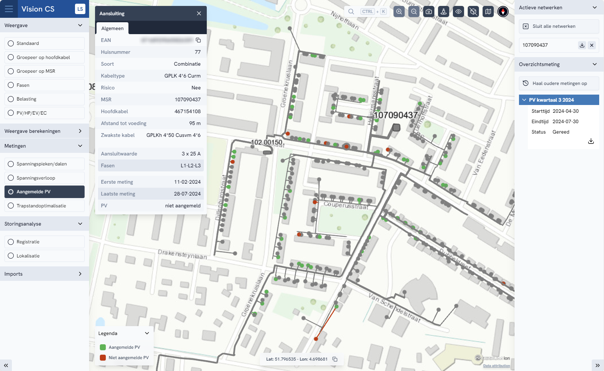This screenshot has width=604, height=371.
Task: Toggle the eye visibility icon in map toolbar
Action: coord(458,12)
